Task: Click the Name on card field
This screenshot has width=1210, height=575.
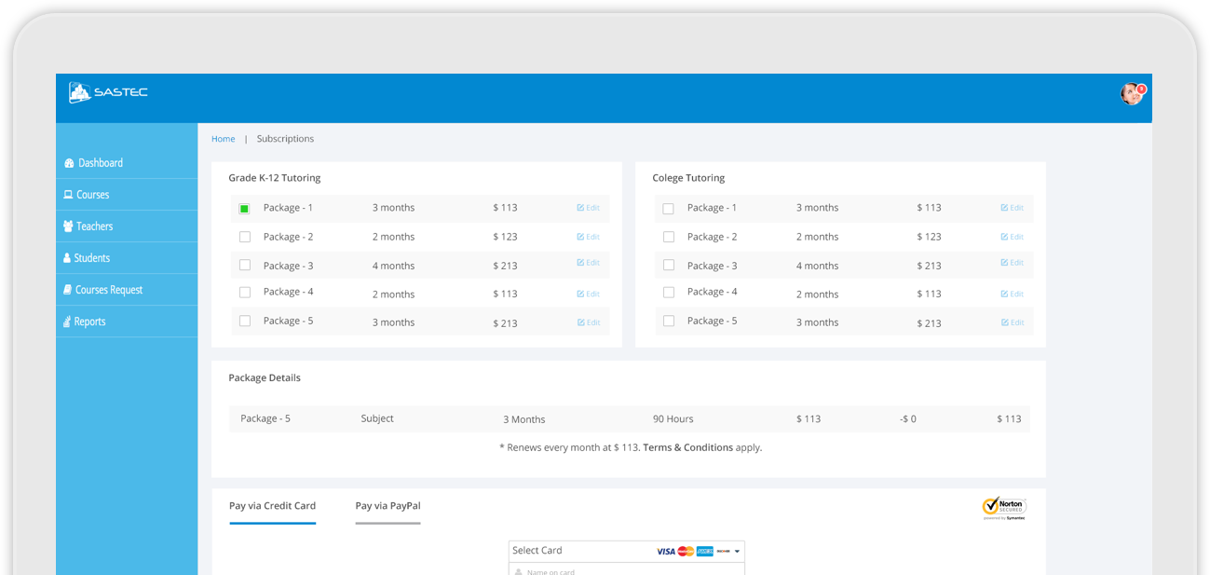Action: point(626,571)
